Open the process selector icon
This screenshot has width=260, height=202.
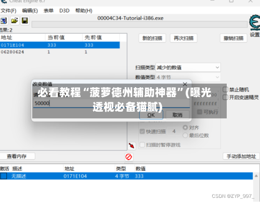(4, 21)
